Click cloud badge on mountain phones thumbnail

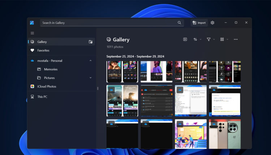[x=111, y=90]
